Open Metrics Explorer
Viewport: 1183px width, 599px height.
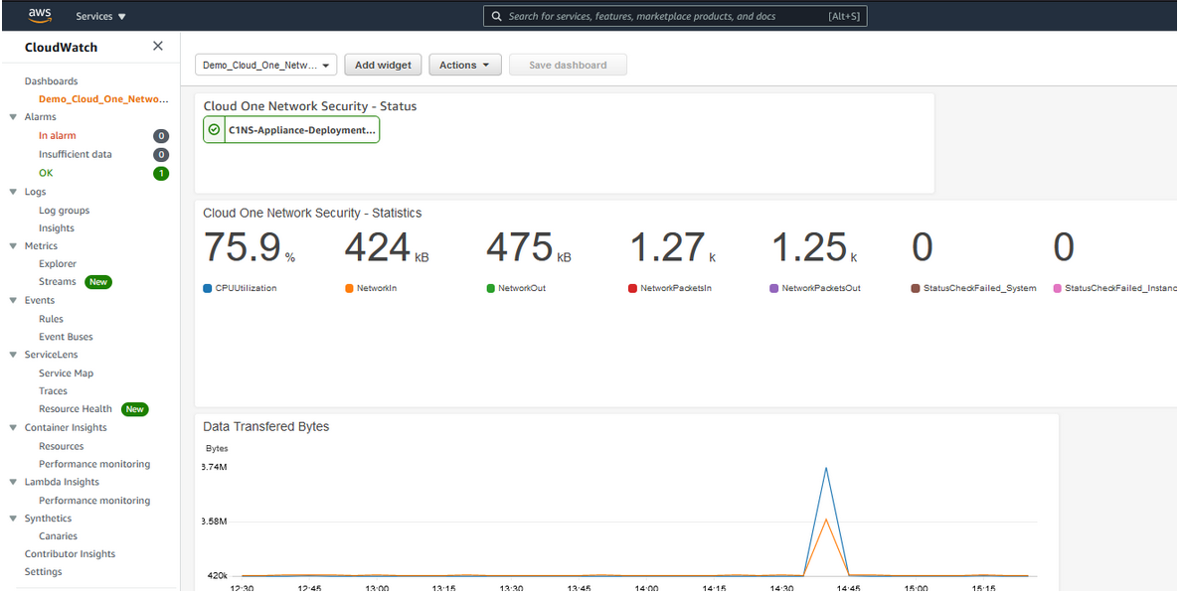(x=58, y=263)
